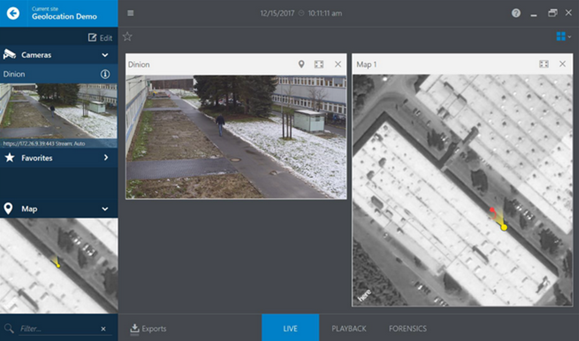Click the Cameras sidebar icon

(x=9, y=55)
